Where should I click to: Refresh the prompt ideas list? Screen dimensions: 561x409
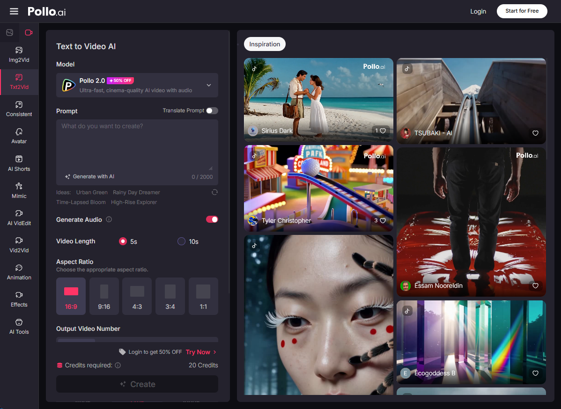(x=214, y=192)
